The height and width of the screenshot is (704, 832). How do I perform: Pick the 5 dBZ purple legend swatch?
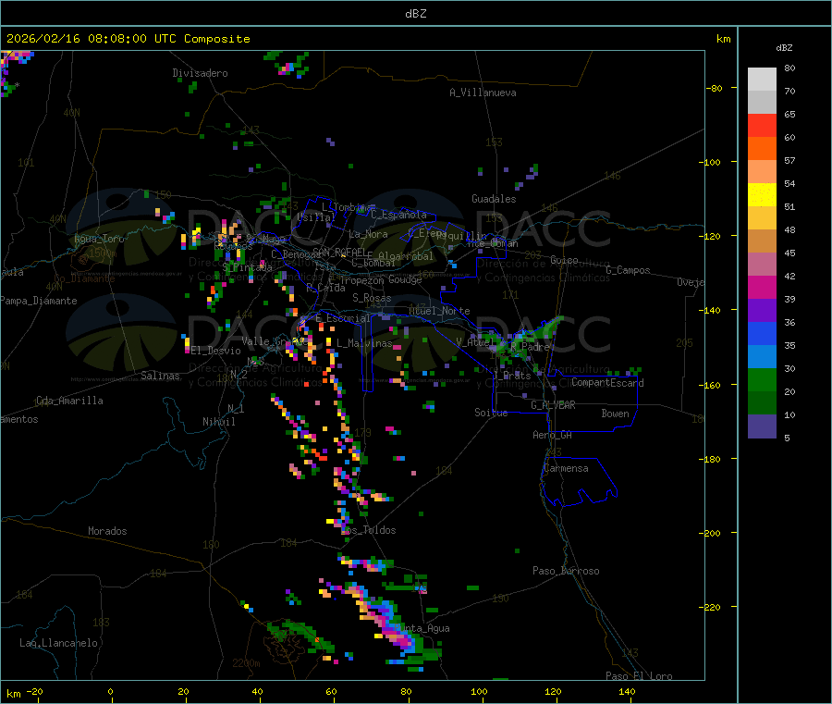click(762, 426)
